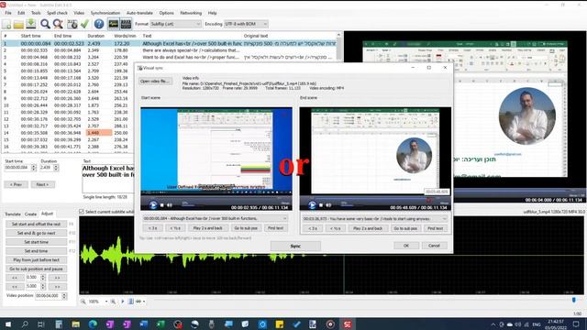This screenshot has height=330, width=587.
Task: Click the Start scene video seek bar
Action: pos(216,196)
